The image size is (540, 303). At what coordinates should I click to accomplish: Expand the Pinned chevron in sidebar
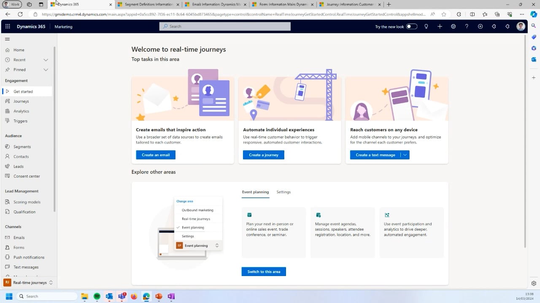pyautogui.click(x=46, y=69)
